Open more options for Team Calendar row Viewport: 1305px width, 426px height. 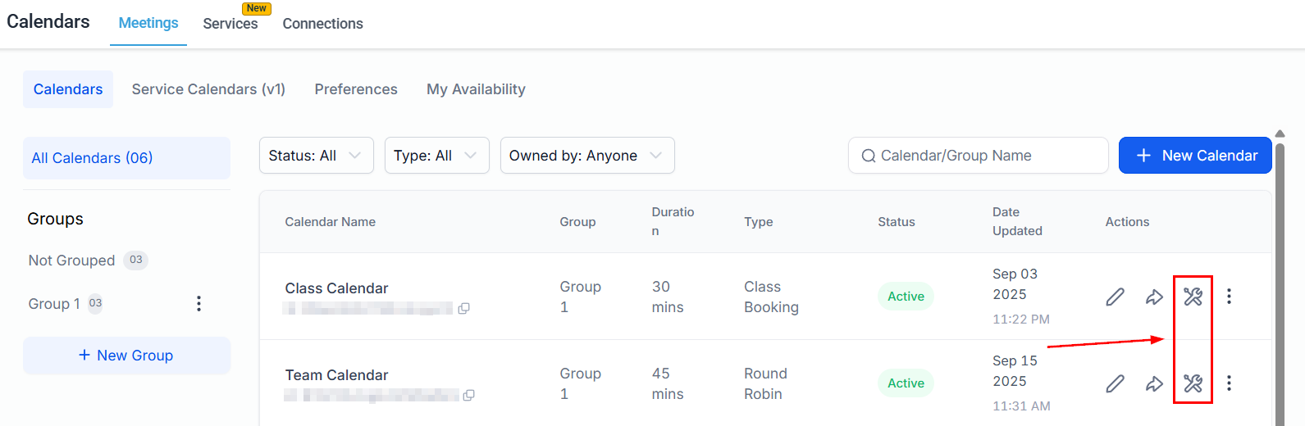(1229, 383)
